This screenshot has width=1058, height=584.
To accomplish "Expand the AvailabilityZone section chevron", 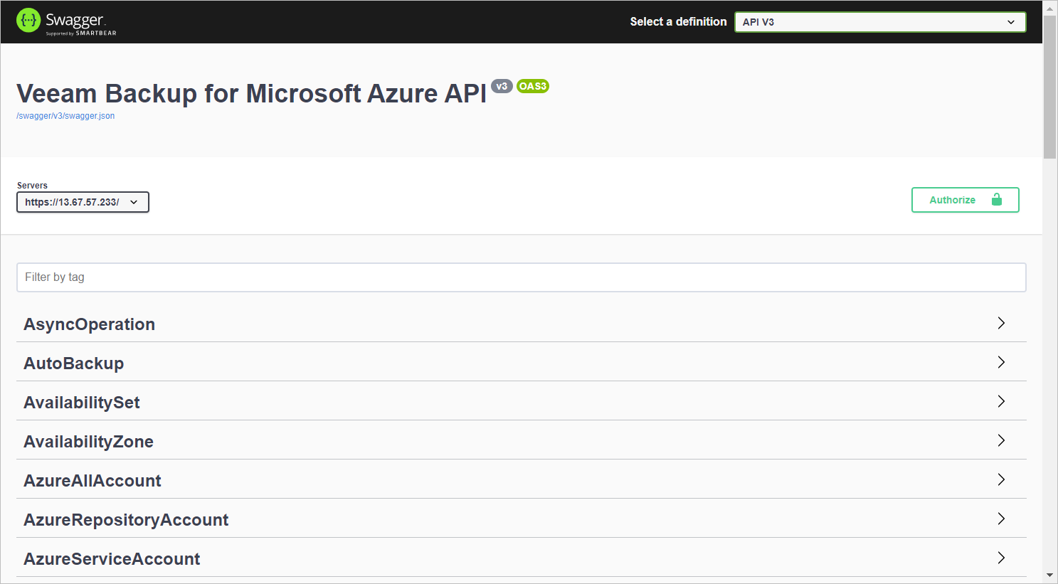I will coord(1001,440).
